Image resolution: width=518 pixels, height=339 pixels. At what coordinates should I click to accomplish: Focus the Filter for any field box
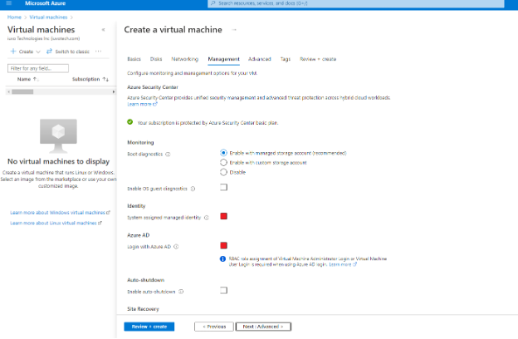(38, 68)
